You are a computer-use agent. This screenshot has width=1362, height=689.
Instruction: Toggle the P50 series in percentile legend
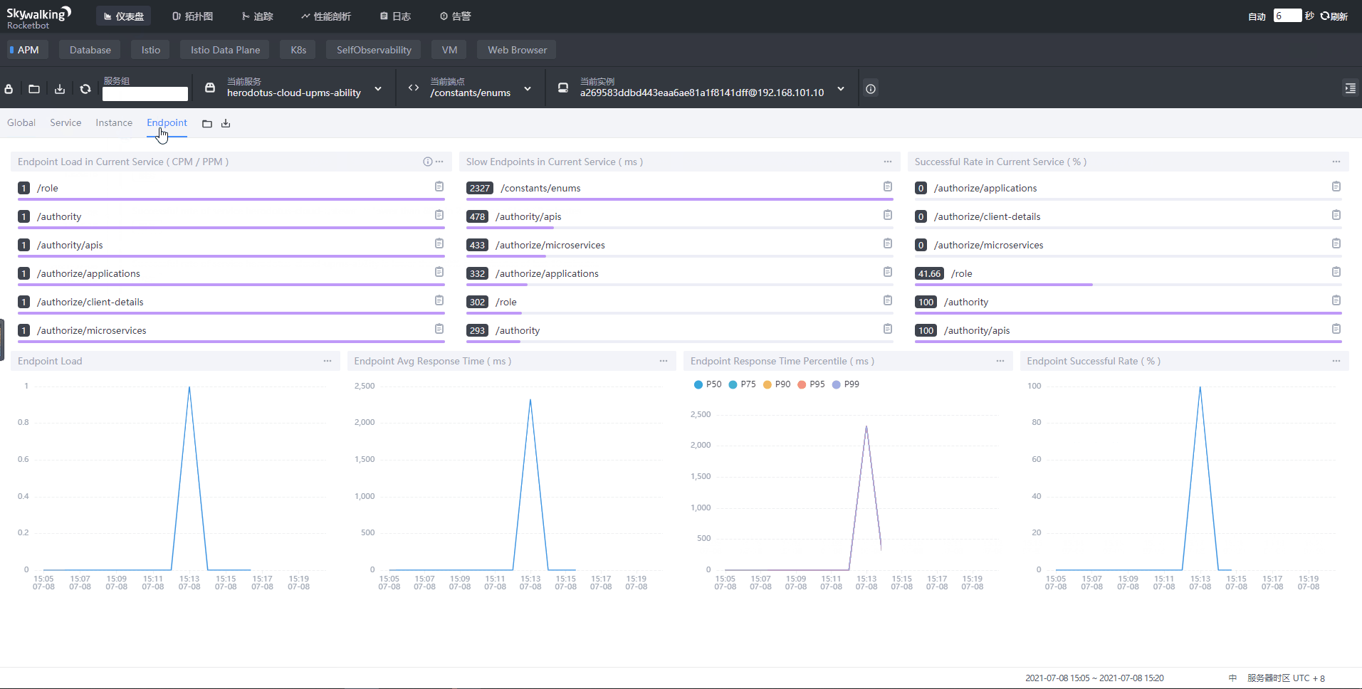707,384
